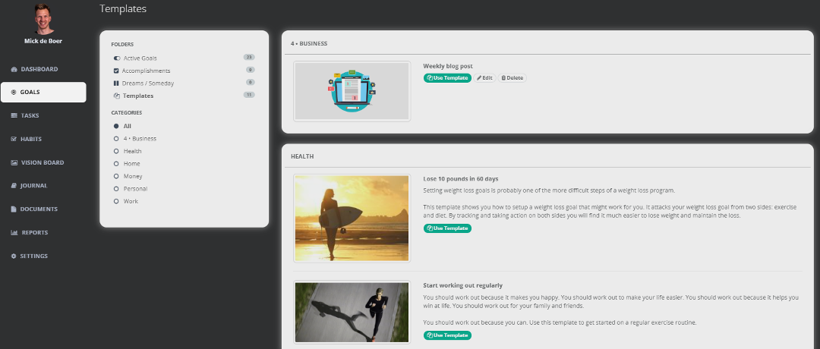820x349 pixels.
Task: Edit the Weekly blog post template
Action: click(x=484, y=78)
